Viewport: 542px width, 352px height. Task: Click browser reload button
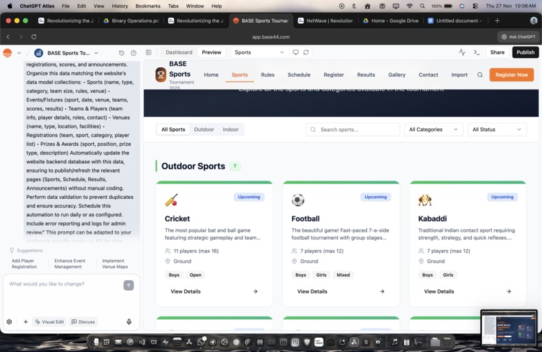click(34, 37)
